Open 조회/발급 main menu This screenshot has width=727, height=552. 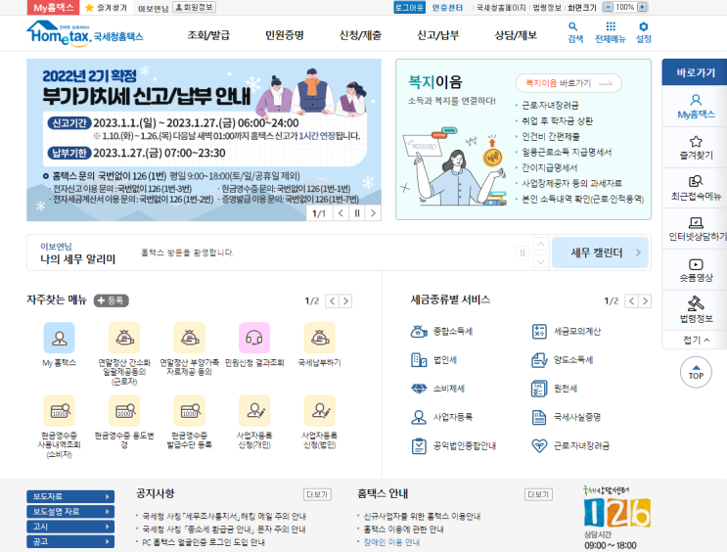coord(208,35)
